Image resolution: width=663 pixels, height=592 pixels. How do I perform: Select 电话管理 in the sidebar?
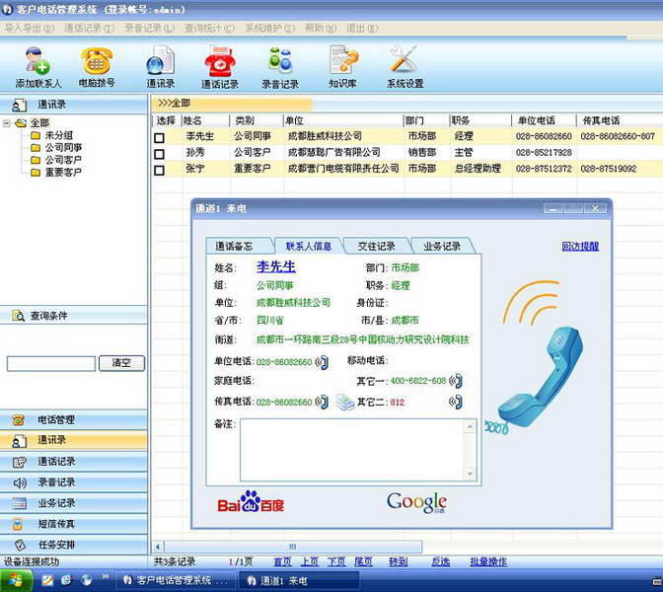[74, 420]
